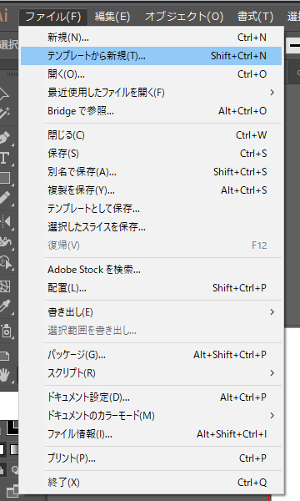Choose 別名で保存(A)...
300x501 pixels.
(x=151, y=172)
